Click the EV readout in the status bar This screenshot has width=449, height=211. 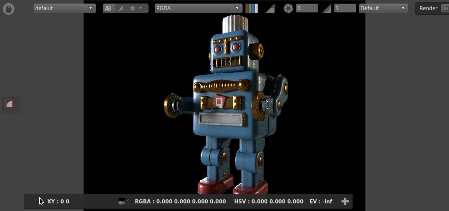point(320,201)
